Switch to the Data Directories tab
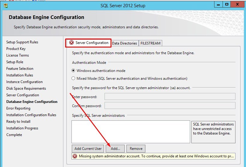 click(x=125, y=43)
